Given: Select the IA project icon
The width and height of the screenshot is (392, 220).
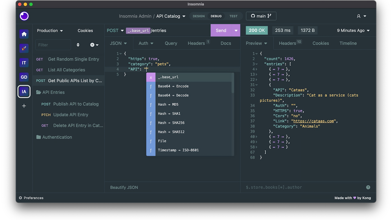Looking at the screenshot, I should 24,91.
